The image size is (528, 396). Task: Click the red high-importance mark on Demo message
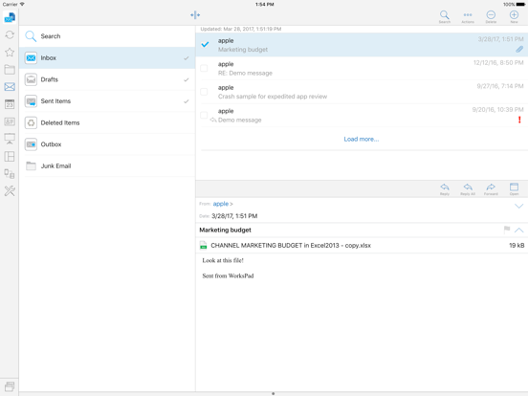519,120
